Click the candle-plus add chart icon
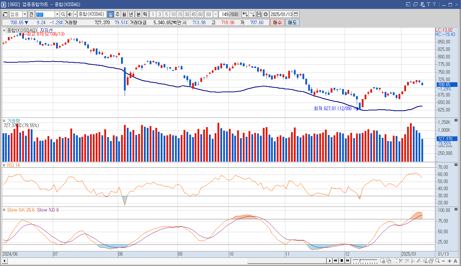461x266 pixels. point(245,14)
